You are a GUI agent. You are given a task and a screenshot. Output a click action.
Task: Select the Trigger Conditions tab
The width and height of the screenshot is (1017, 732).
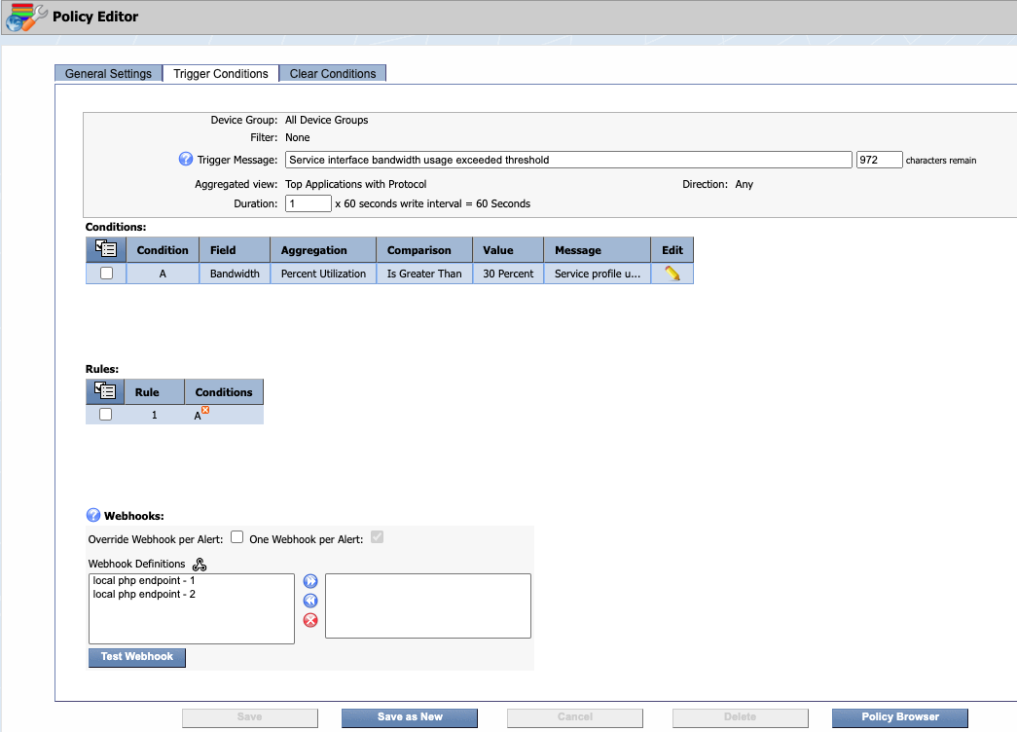pyautogui.click(x=221, y=73)
